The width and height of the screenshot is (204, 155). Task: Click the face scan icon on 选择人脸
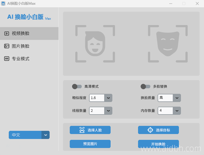pyautogui.click(x=82, y=130)
